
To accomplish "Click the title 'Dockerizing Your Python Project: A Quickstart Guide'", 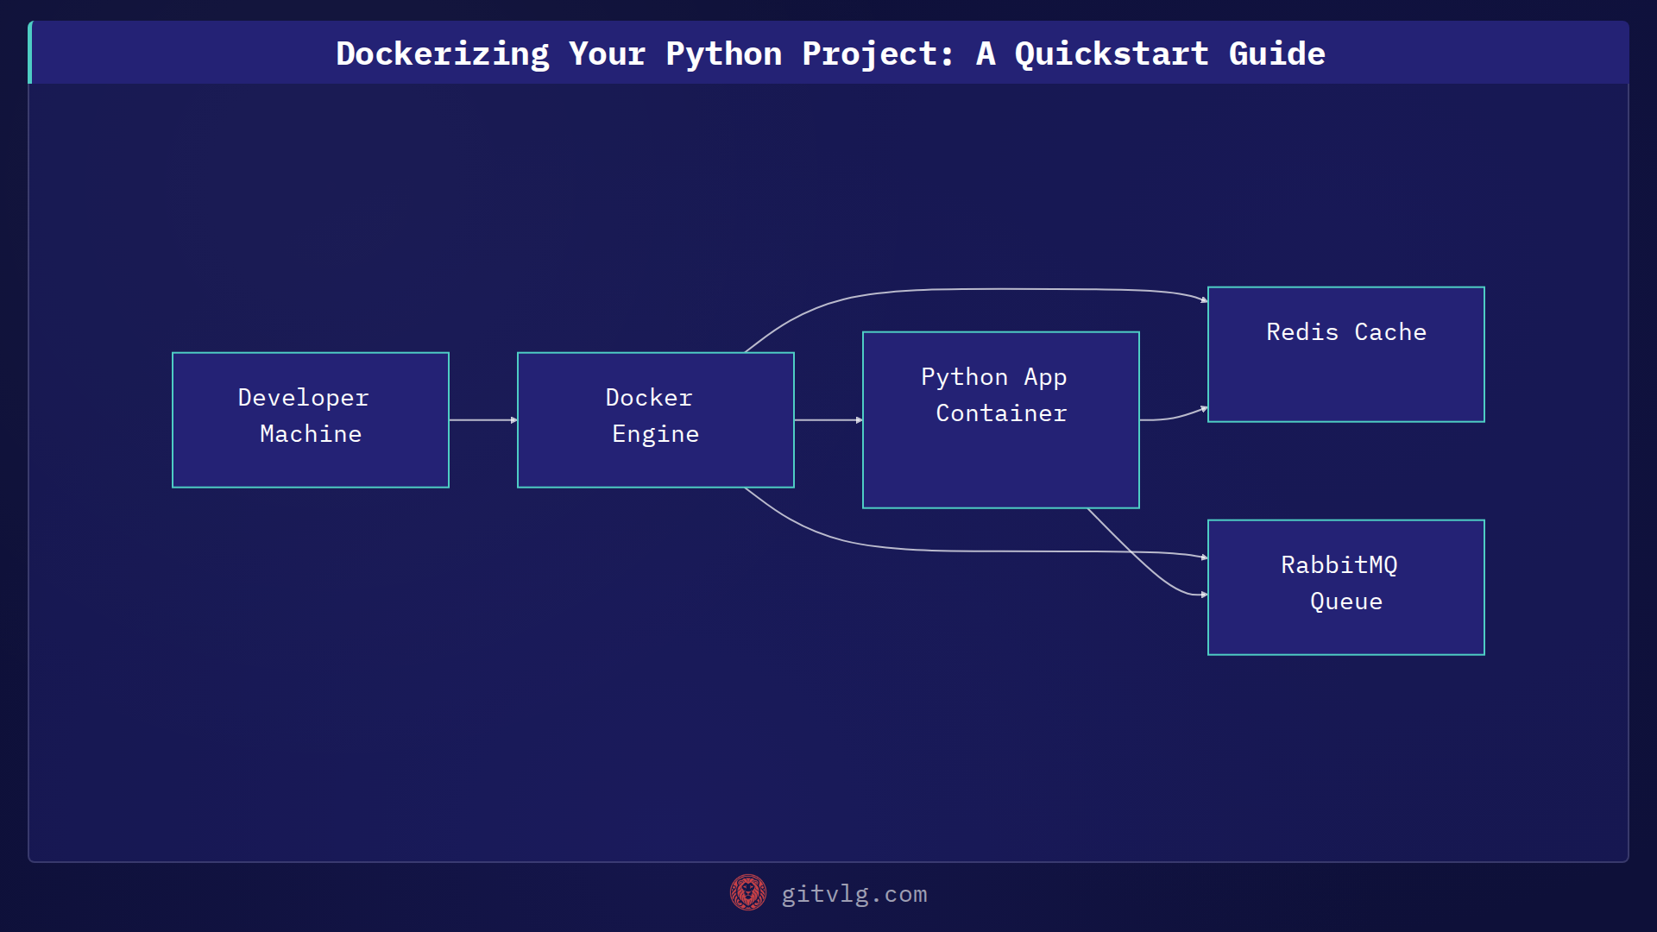I will (x=830, y=54).
